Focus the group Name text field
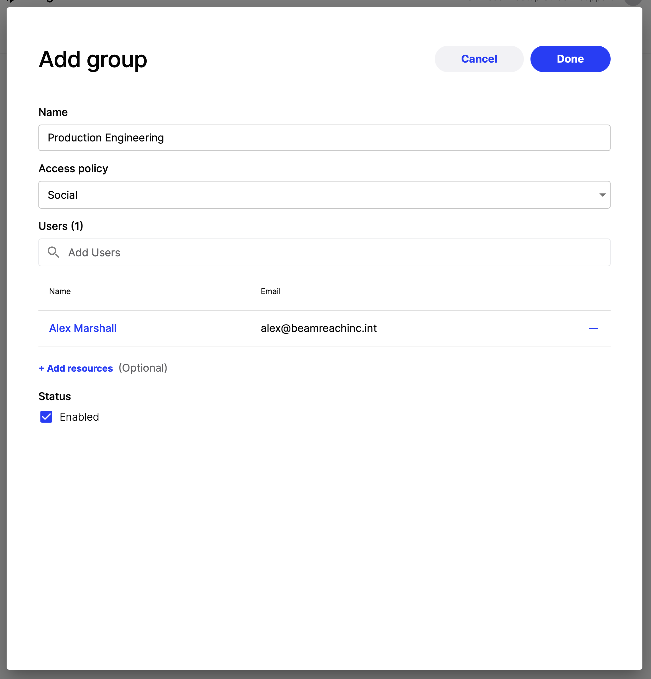The image size is (651, 679). (324, 138)
